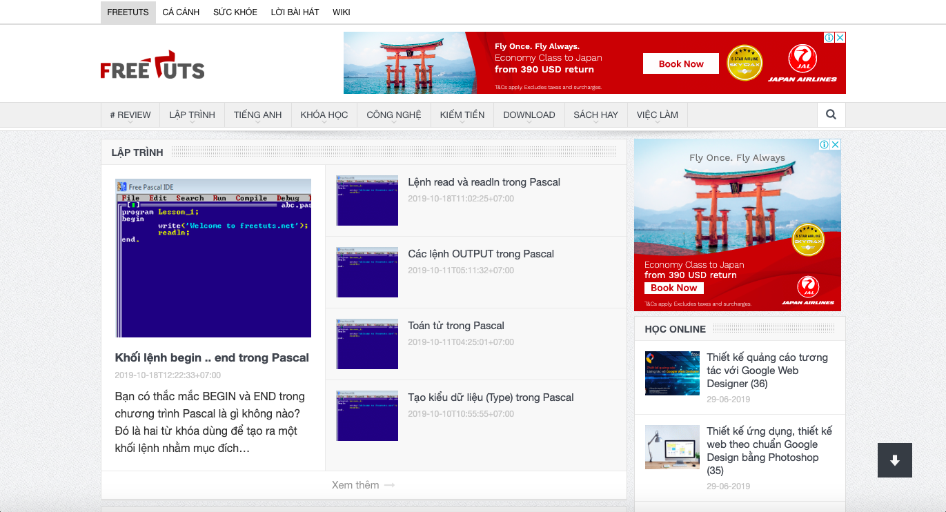This screenshot has width=946, height=512.
Task: Click Book Now in top banner
Action: 680,64
